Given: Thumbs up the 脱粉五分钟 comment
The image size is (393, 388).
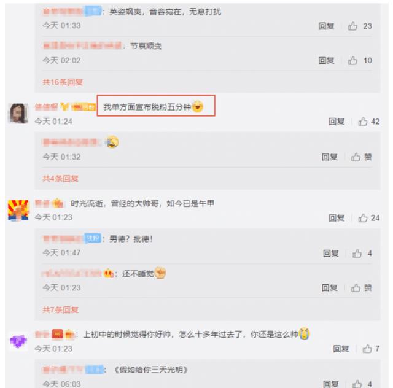Looking at the screenshot, I should click(363, 122).
